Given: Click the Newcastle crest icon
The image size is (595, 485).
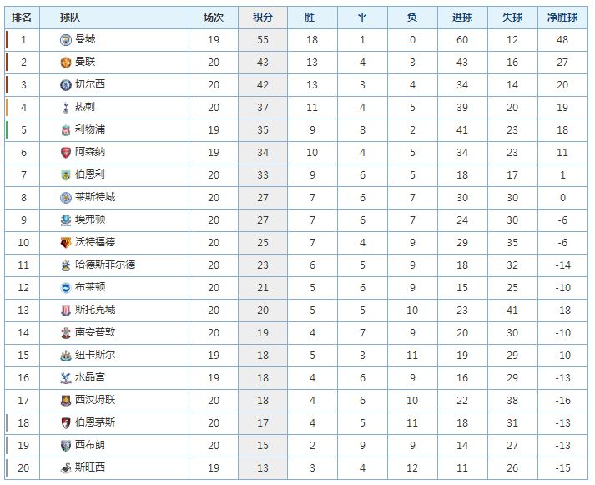Looking at the screenshot, I should pyautogui.click(x=66, y=356).
